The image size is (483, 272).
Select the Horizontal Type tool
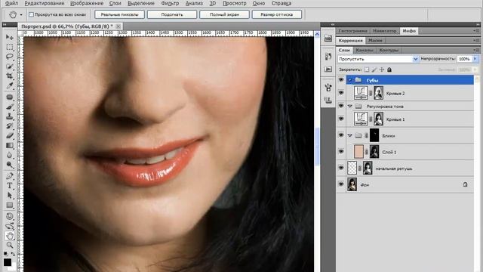tap(10, 186)
